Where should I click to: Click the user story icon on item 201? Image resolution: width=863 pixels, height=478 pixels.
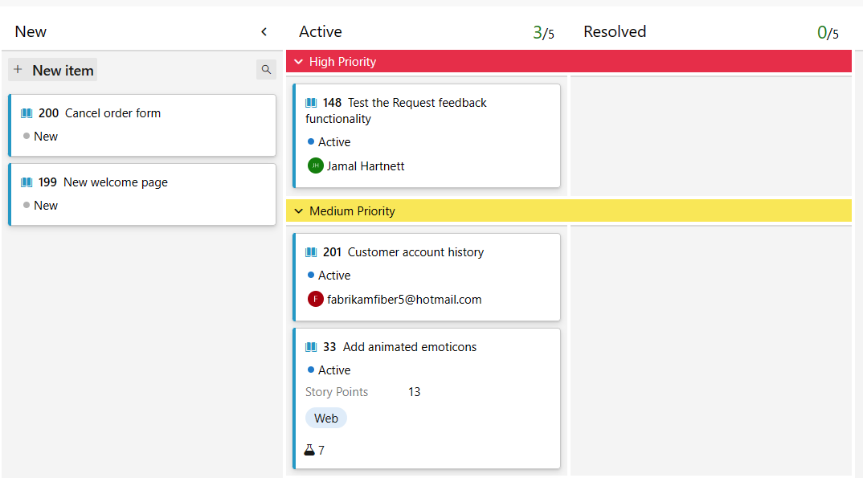(x=311, y=252)
